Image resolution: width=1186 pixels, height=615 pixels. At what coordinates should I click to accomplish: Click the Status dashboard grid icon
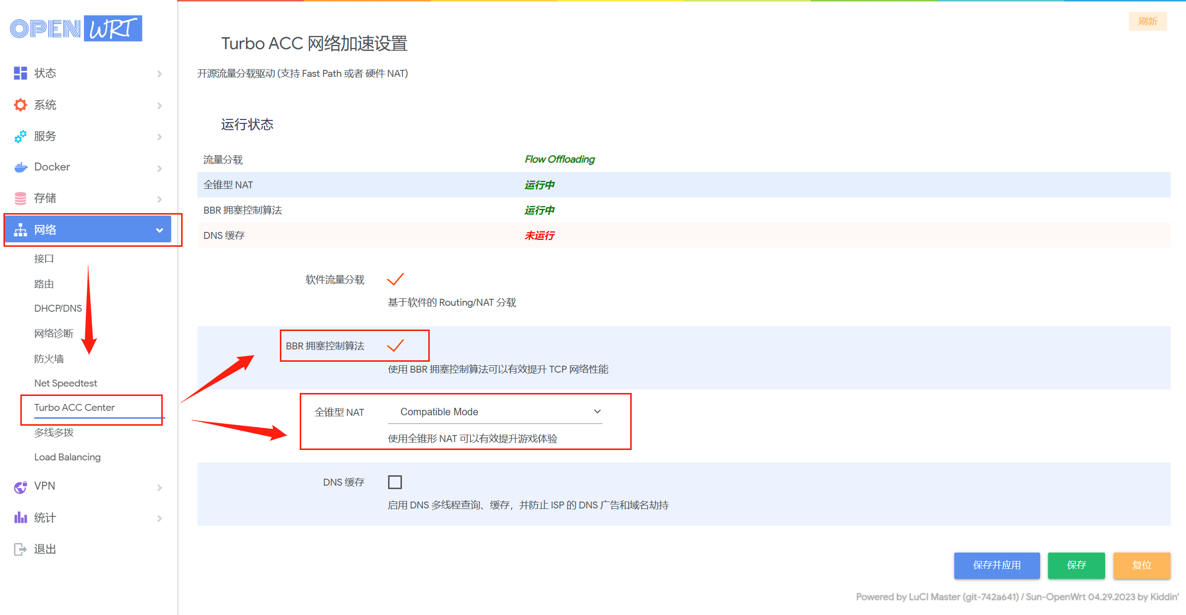coord(20,73)
